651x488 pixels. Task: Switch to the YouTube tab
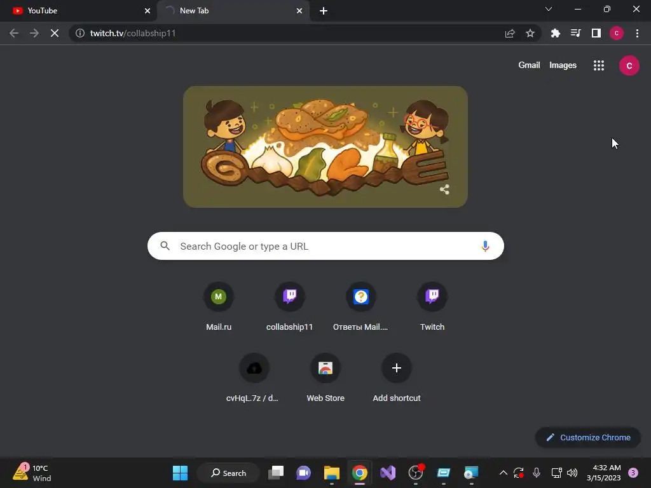78,11
